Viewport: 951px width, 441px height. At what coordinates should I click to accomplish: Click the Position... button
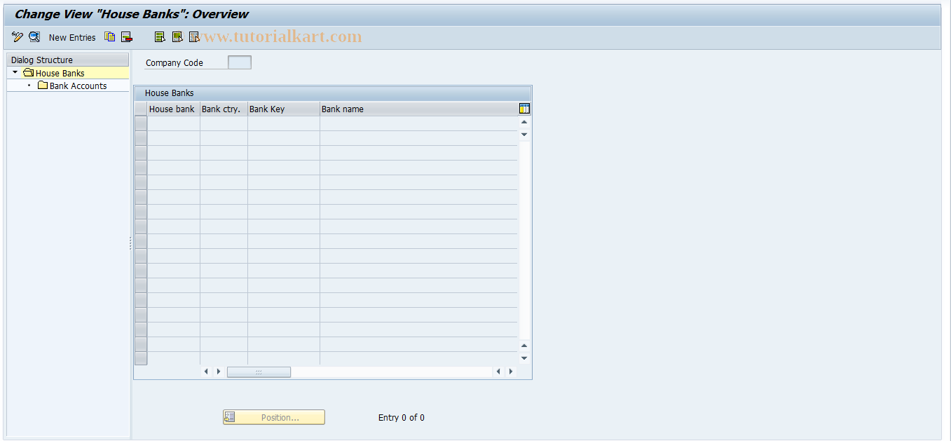tap(274, 417)
